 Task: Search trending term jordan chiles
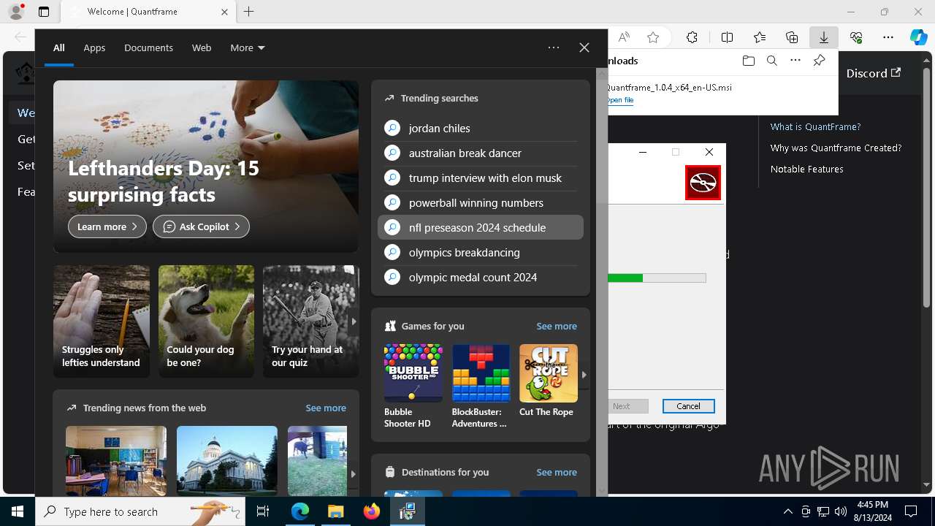coord(481,128)
